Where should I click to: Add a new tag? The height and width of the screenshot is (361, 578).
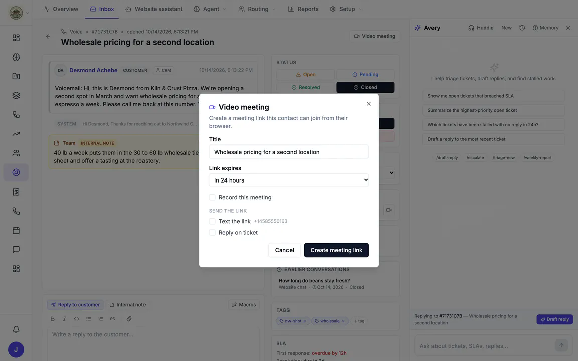(x=359, y=321)
